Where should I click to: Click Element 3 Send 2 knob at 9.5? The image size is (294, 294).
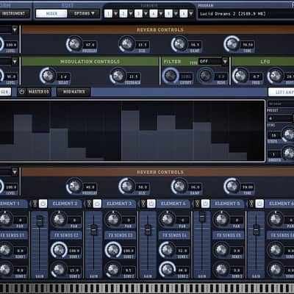coord(113,269)
